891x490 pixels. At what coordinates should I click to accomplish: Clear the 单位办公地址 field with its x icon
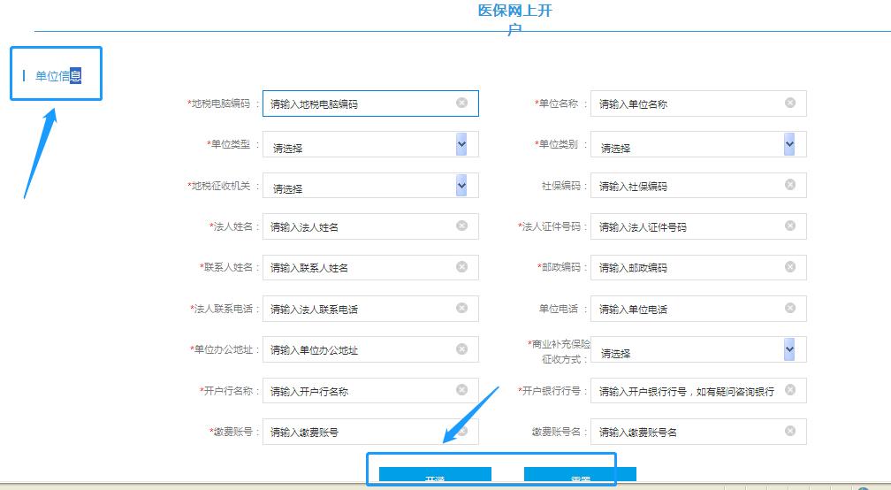point(462,348)
